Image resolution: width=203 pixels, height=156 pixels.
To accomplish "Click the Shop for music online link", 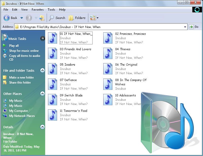I will coord(24,51).
